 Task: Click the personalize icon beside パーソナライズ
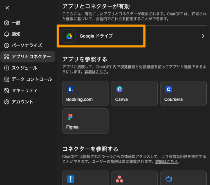point(6,45)
